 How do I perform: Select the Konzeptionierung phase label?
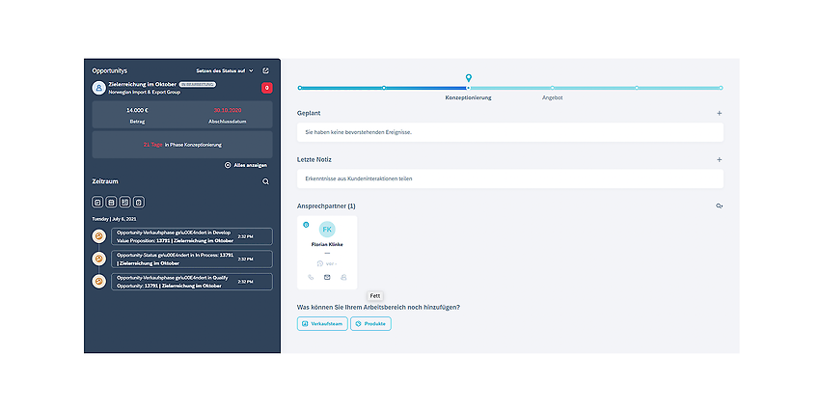point(468,97)
